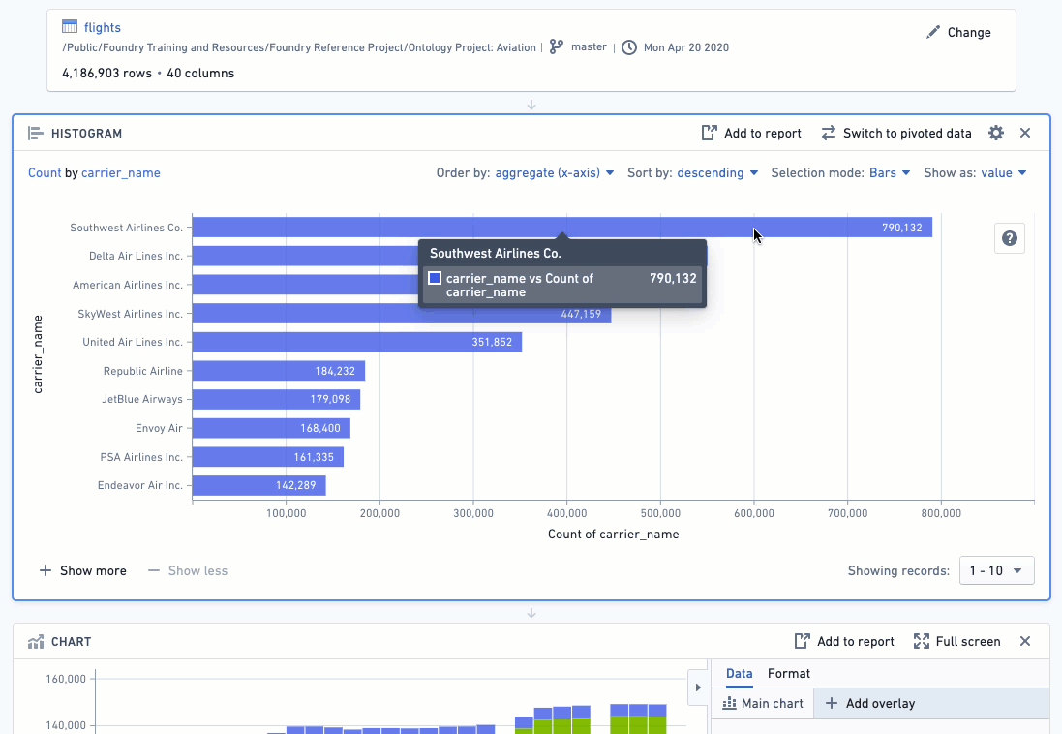This screenshot has width=1062, height=734.
Task: Select the Envoy Air bar
Action: tap(271, 428)
